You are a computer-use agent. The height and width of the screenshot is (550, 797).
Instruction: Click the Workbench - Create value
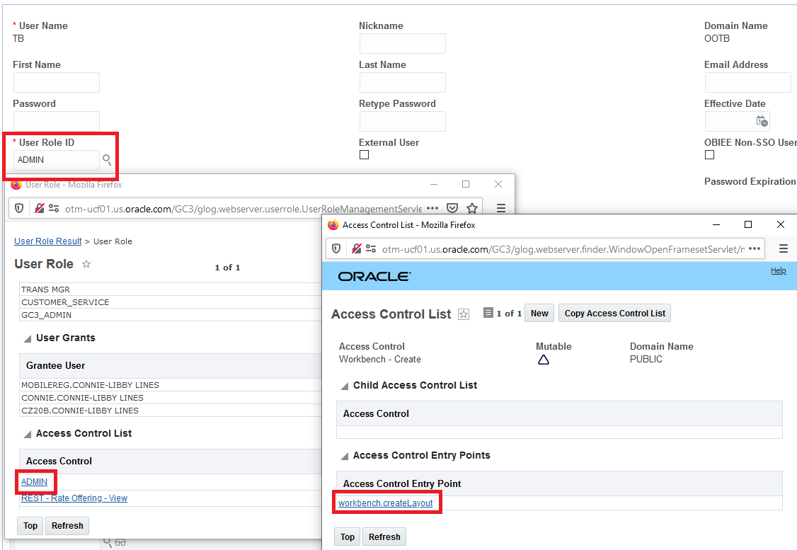(379, 359)
